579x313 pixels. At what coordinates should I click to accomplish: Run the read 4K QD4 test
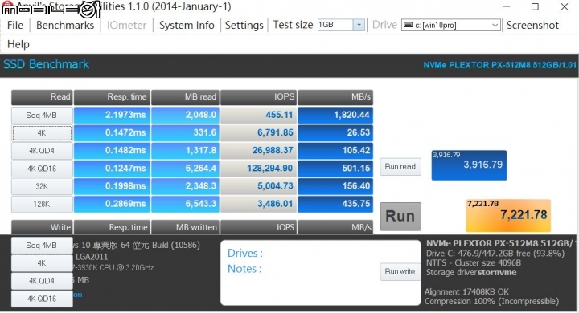[x=42, y=150]
